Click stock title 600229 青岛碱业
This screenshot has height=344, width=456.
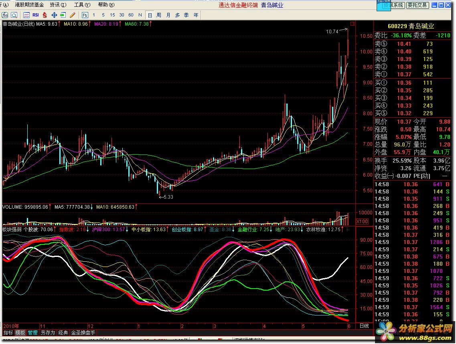(x=411, y=26)
